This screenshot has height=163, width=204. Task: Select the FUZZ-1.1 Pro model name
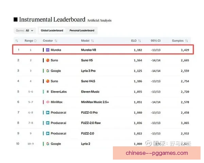pos(89,112)
